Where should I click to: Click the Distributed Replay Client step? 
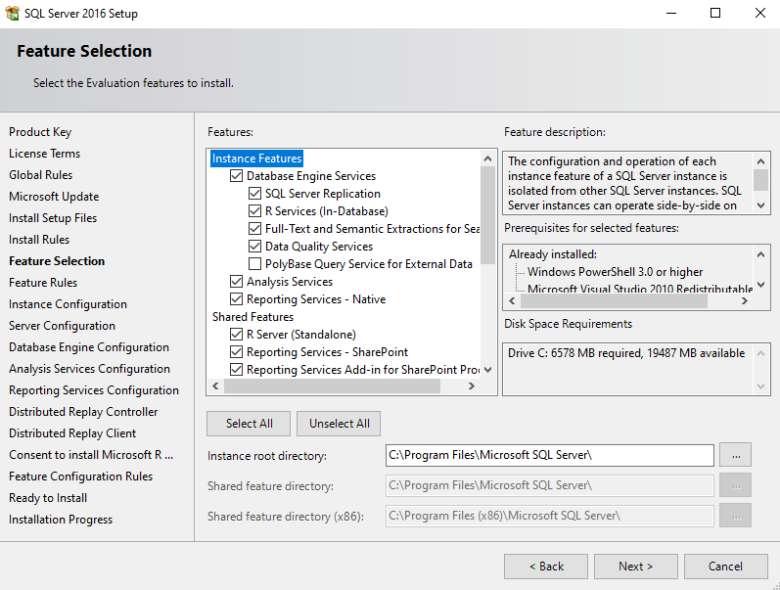tap(72, 433)
